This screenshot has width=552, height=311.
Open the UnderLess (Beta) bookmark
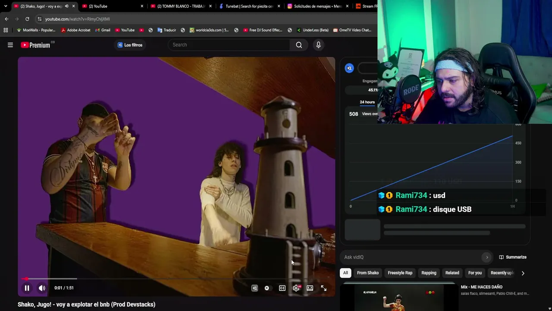(x=312, y=30)
